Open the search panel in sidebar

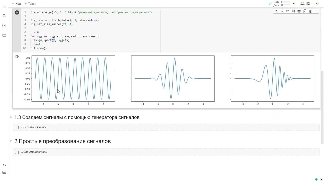pyautogui.click(x=4, y=16)
